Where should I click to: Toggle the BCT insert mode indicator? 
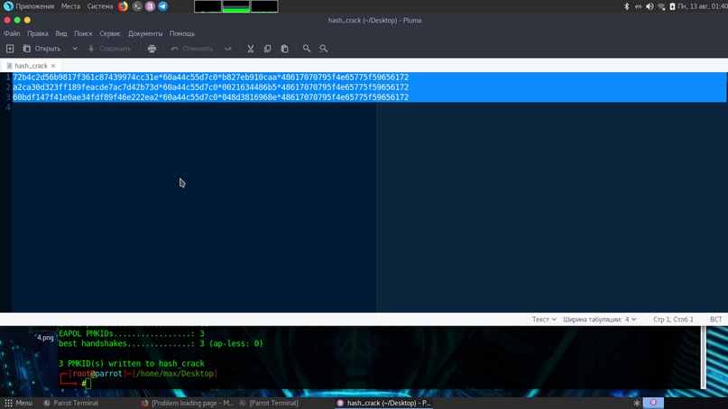[715, 319]
